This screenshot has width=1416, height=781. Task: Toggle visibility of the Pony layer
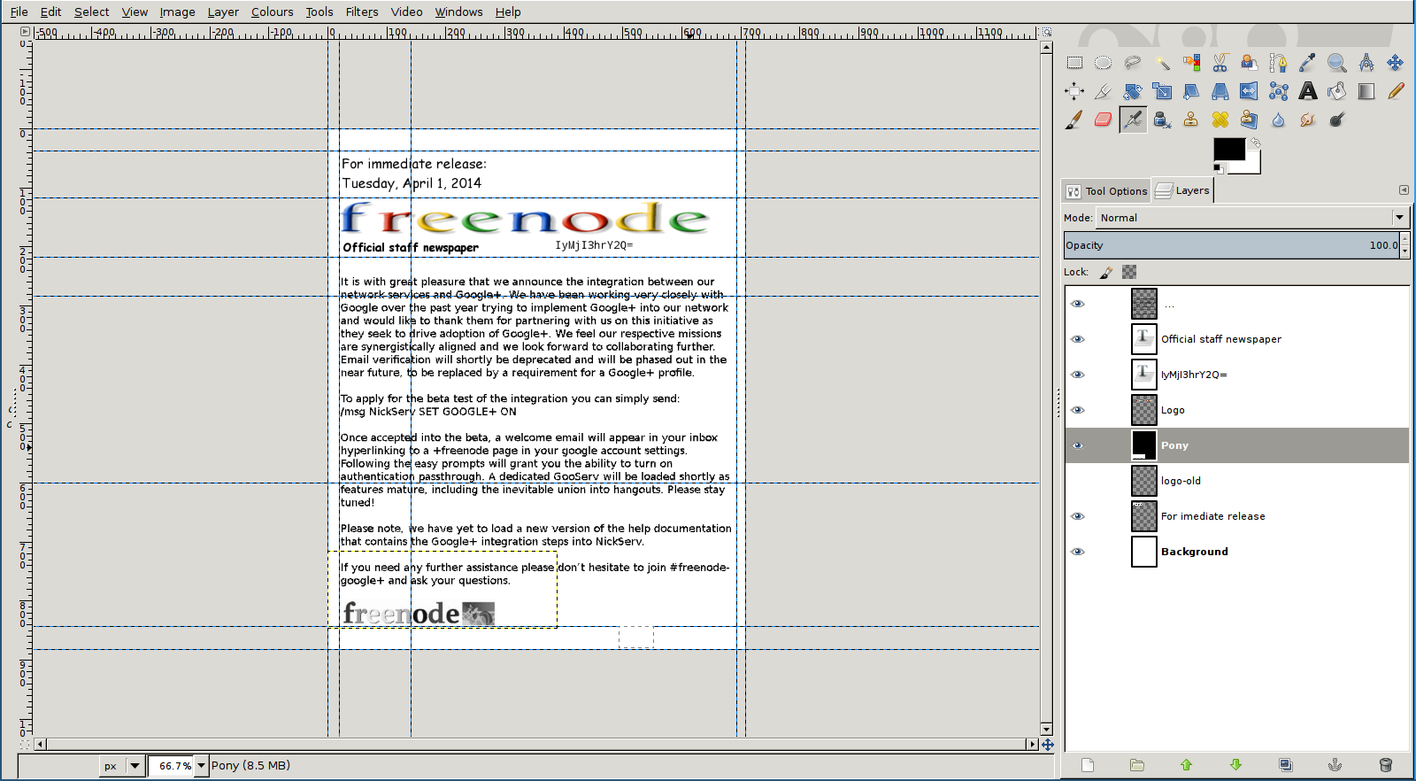pos(1077,445)
